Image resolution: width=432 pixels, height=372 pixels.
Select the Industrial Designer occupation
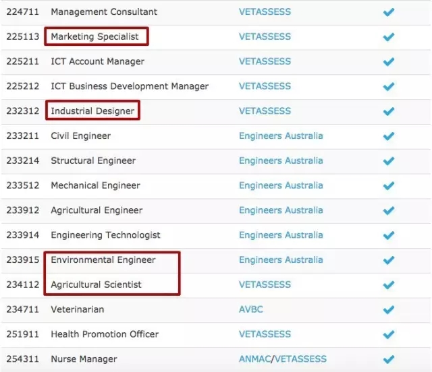point(92,111)
